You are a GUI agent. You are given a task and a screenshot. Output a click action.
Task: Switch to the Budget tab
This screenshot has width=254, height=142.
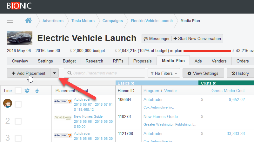pyautogui.click(x=69, y=61)
